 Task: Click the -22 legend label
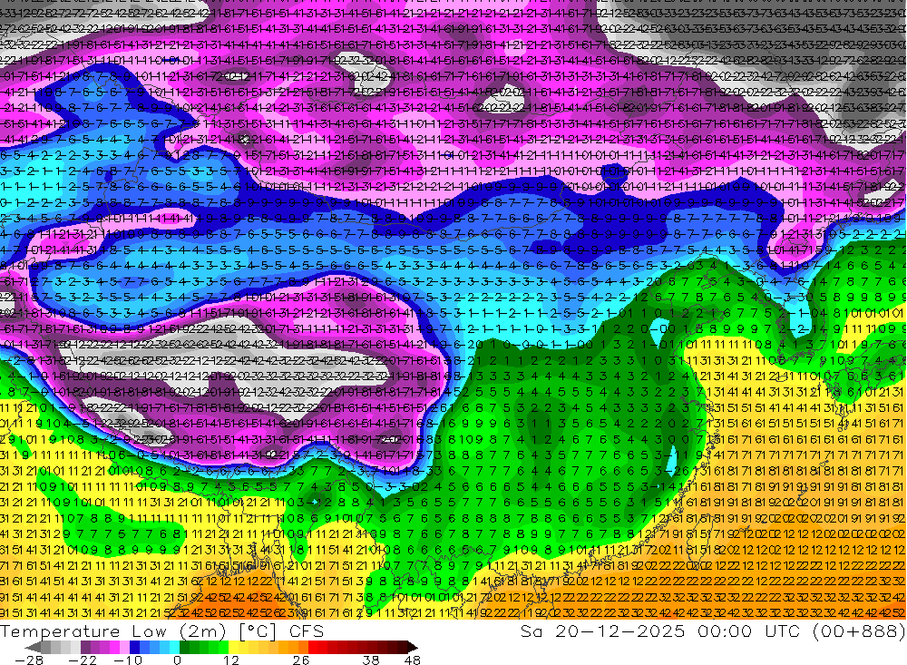[x=83, y=660]
